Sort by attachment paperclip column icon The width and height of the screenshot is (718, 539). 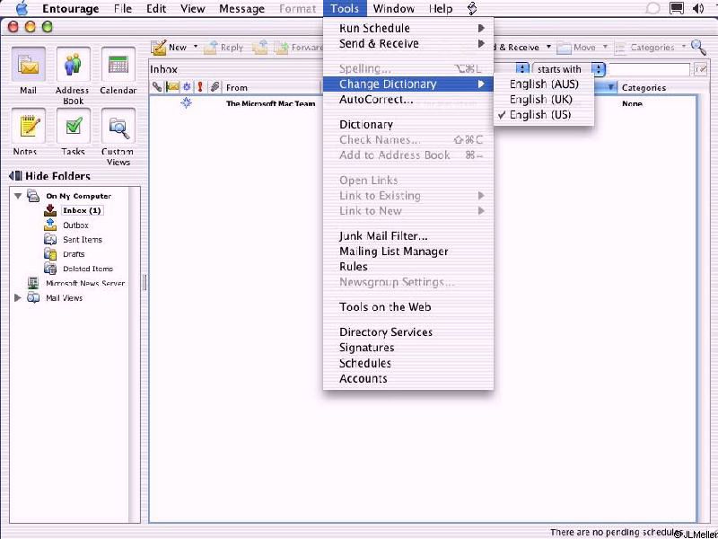coord(215,86)
